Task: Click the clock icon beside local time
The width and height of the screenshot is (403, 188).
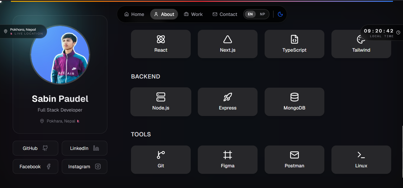Action: (398, 32)
